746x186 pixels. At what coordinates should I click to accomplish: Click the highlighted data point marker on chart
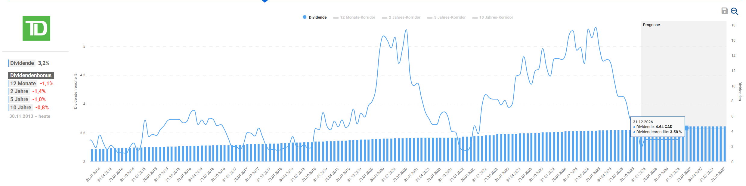[x=687, y=128]
